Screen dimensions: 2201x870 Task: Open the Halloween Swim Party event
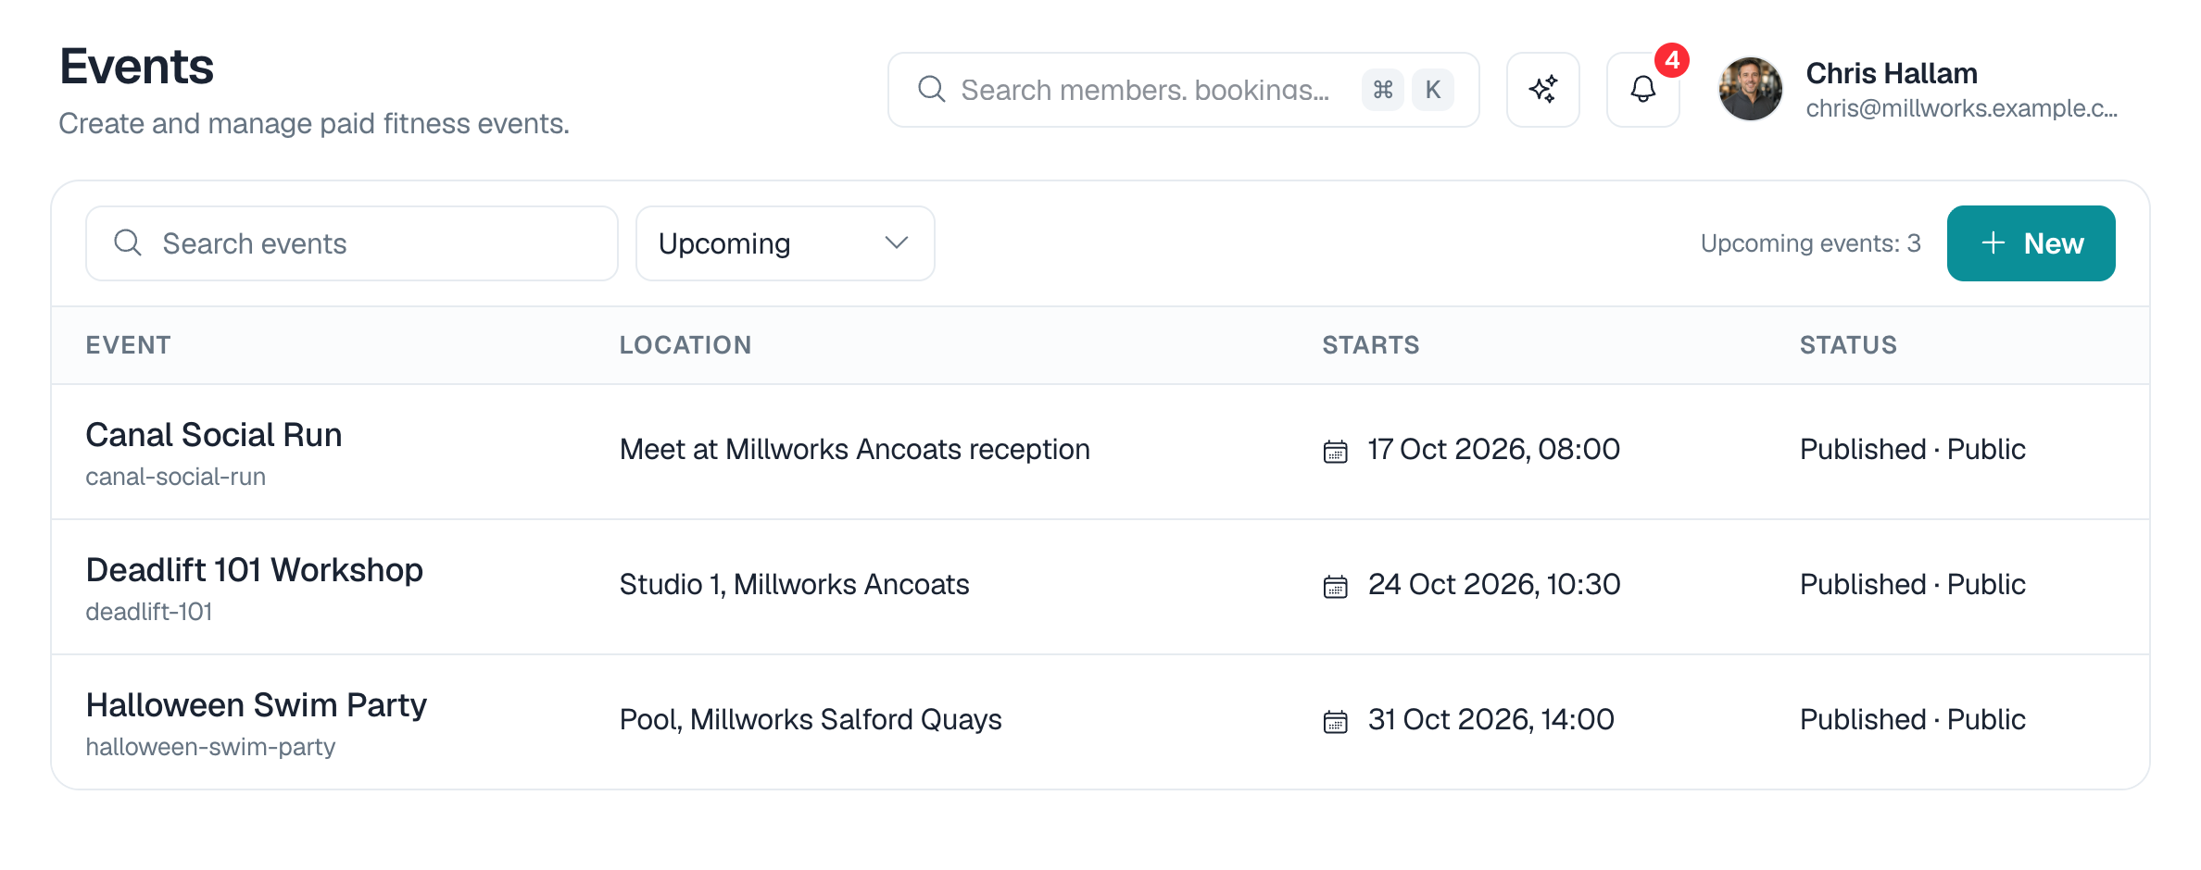(x=257, y=705)
